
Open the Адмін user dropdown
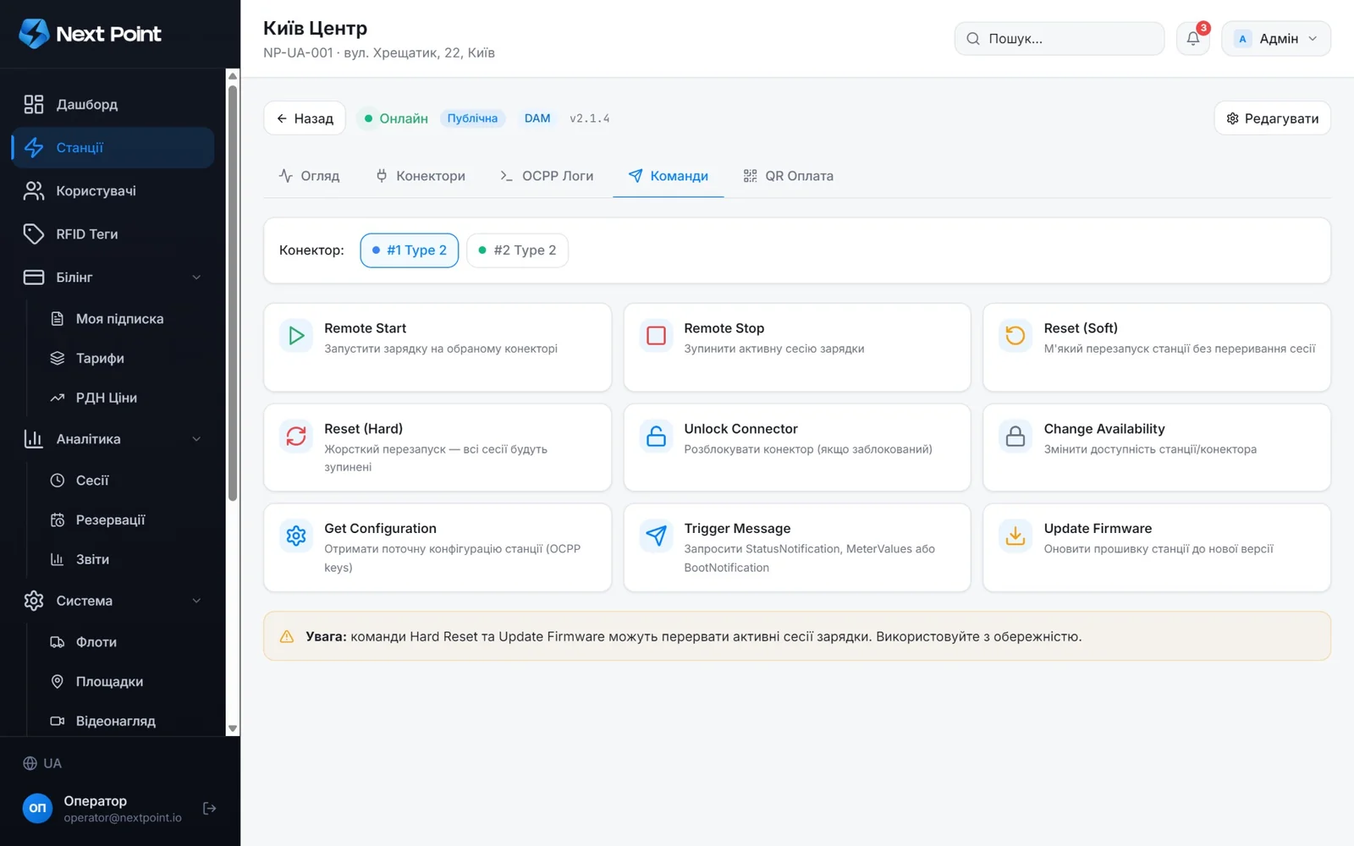[x=1276, y=38]
